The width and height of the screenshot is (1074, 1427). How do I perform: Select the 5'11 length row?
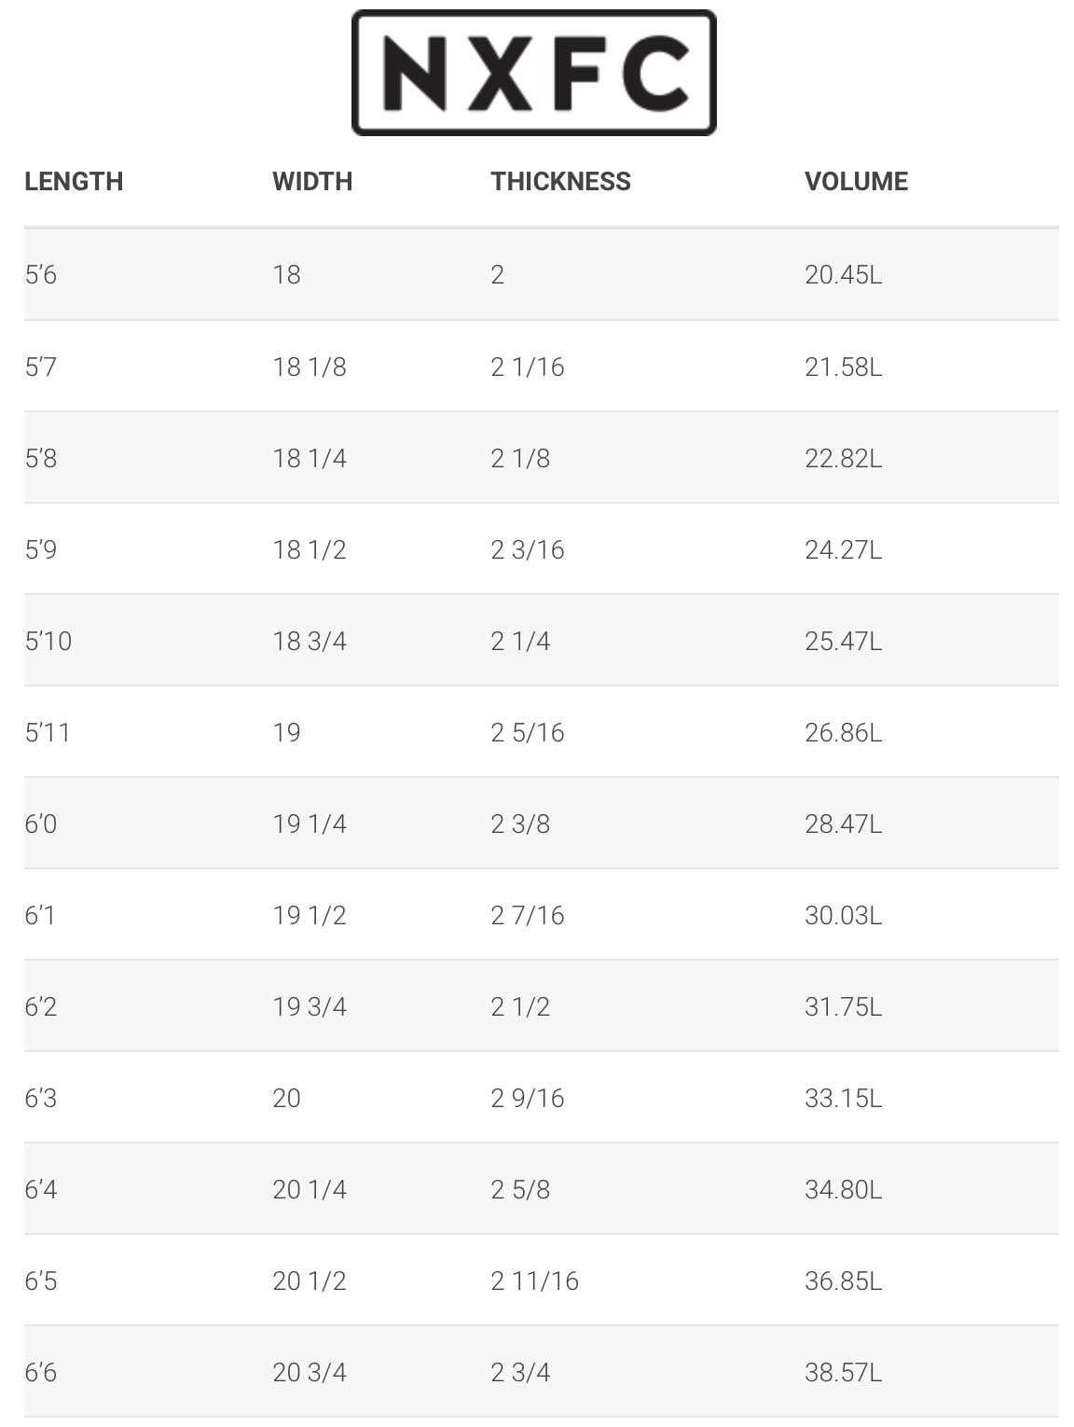coord(48,732)
